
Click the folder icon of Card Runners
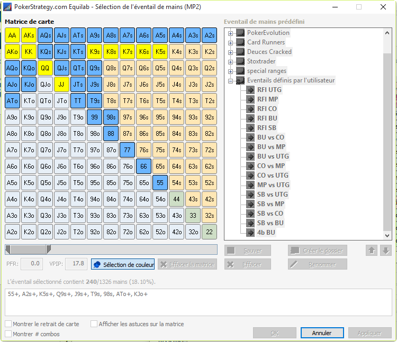point(240,42)
